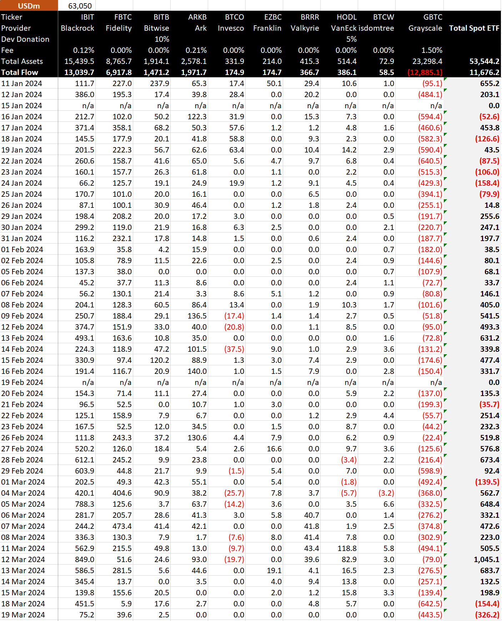Select 12 Mar 2024 total 1,045.1

click(x=486, y=560)
